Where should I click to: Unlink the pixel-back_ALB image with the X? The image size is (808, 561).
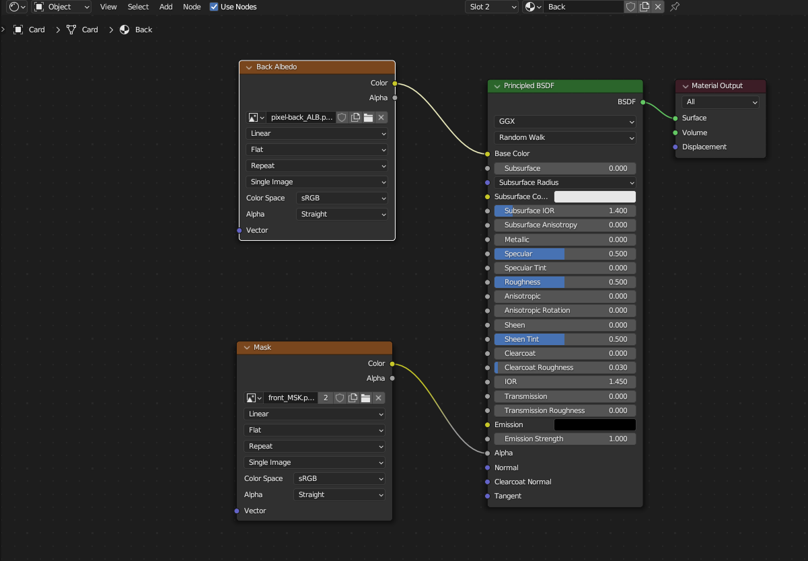click(381, 117)
